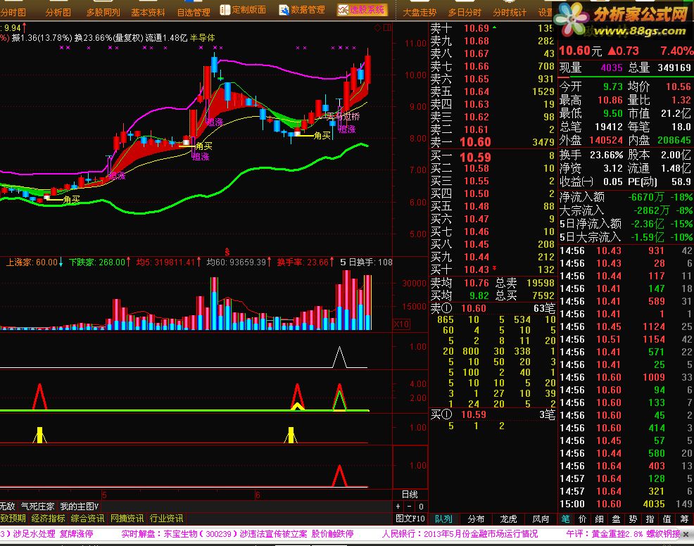The height and width of the screenshot is (546, 694).
Task: Click the 半导体 sector label
Action: (203, 38)
